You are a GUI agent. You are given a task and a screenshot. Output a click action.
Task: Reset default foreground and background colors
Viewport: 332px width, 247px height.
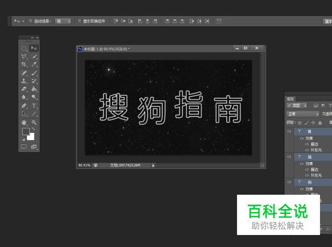pyautogui.click(x=24, y=139)
